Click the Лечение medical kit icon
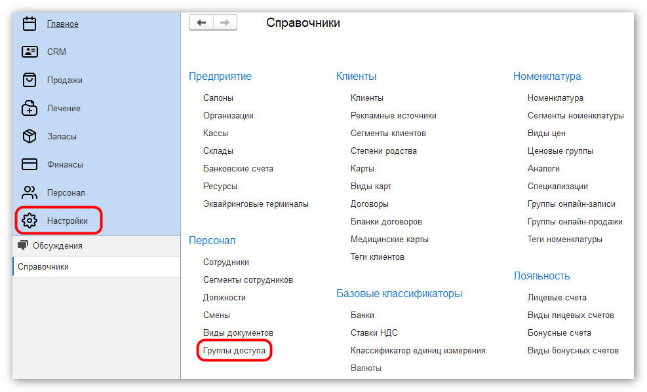The height and width of the screenshot is (392, 647). tap(29, 108)
